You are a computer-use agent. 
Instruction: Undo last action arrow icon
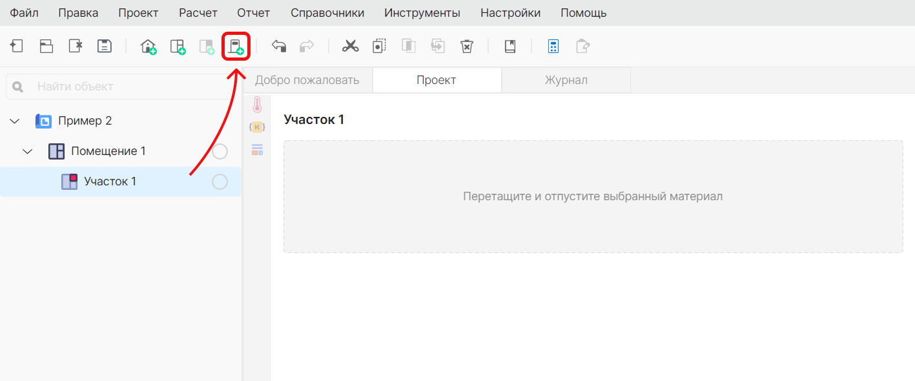point(279,46)
